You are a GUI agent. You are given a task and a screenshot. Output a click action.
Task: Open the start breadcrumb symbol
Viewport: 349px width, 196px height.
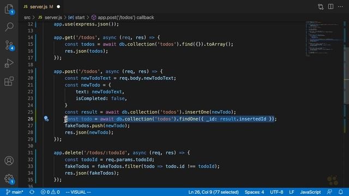pyautogui.click(x=77, y=17)
